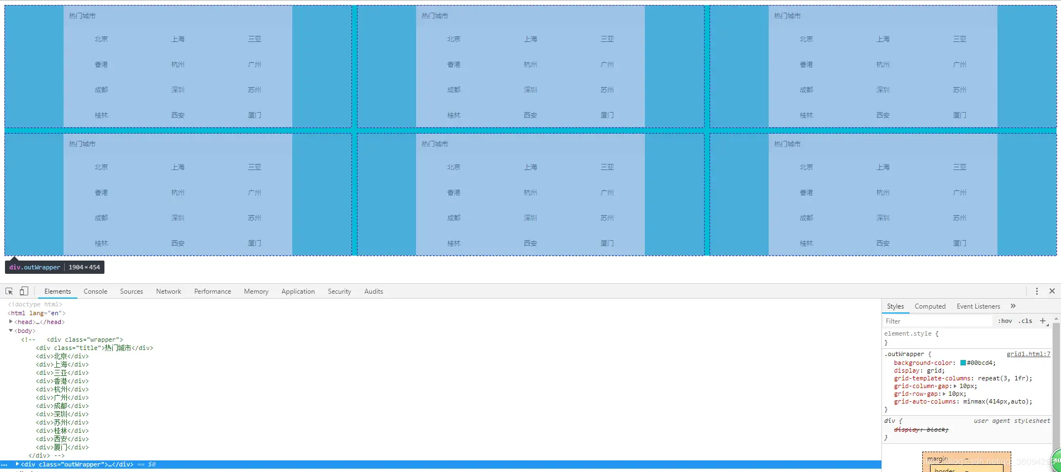Open DevTools customize three-dot menu
This screenshot has width=1061, height=472.
(1037, 291)
